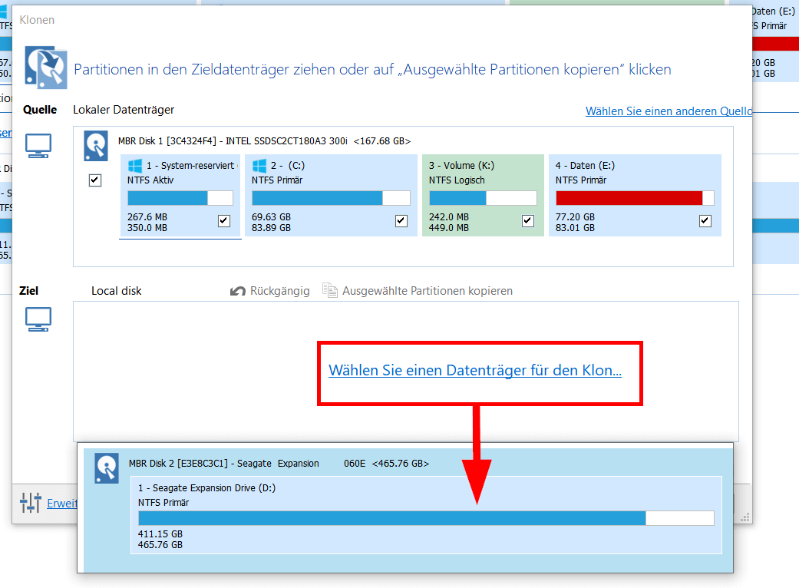Click Ausgewählte Partitionen kopieren button
Viewport: 799px width, 588px height.
click(418, 291)
